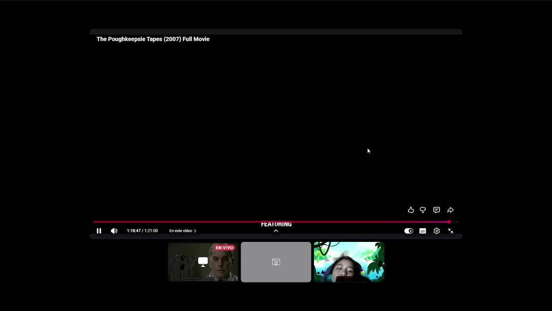Collapse suggestions with the up chevron
This screenshot has width=552, height=311.
coord(276,231)
